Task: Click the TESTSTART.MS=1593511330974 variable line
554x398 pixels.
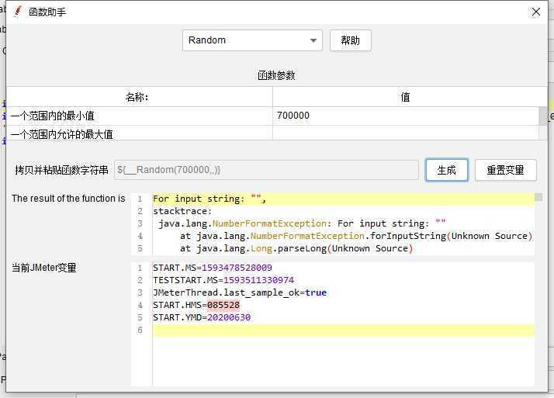Action: 223,280
